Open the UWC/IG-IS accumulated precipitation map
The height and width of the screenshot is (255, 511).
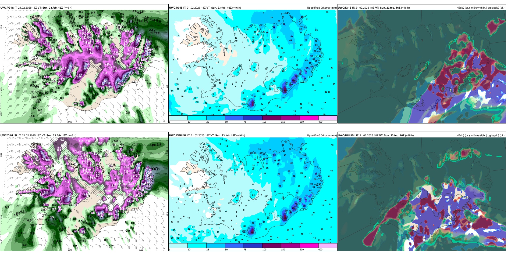[x=253, y=67]
